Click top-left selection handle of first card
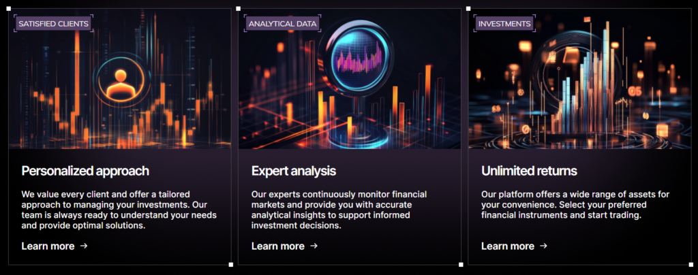The height and width of the screenshot is (275, 698). click(8, 8)
